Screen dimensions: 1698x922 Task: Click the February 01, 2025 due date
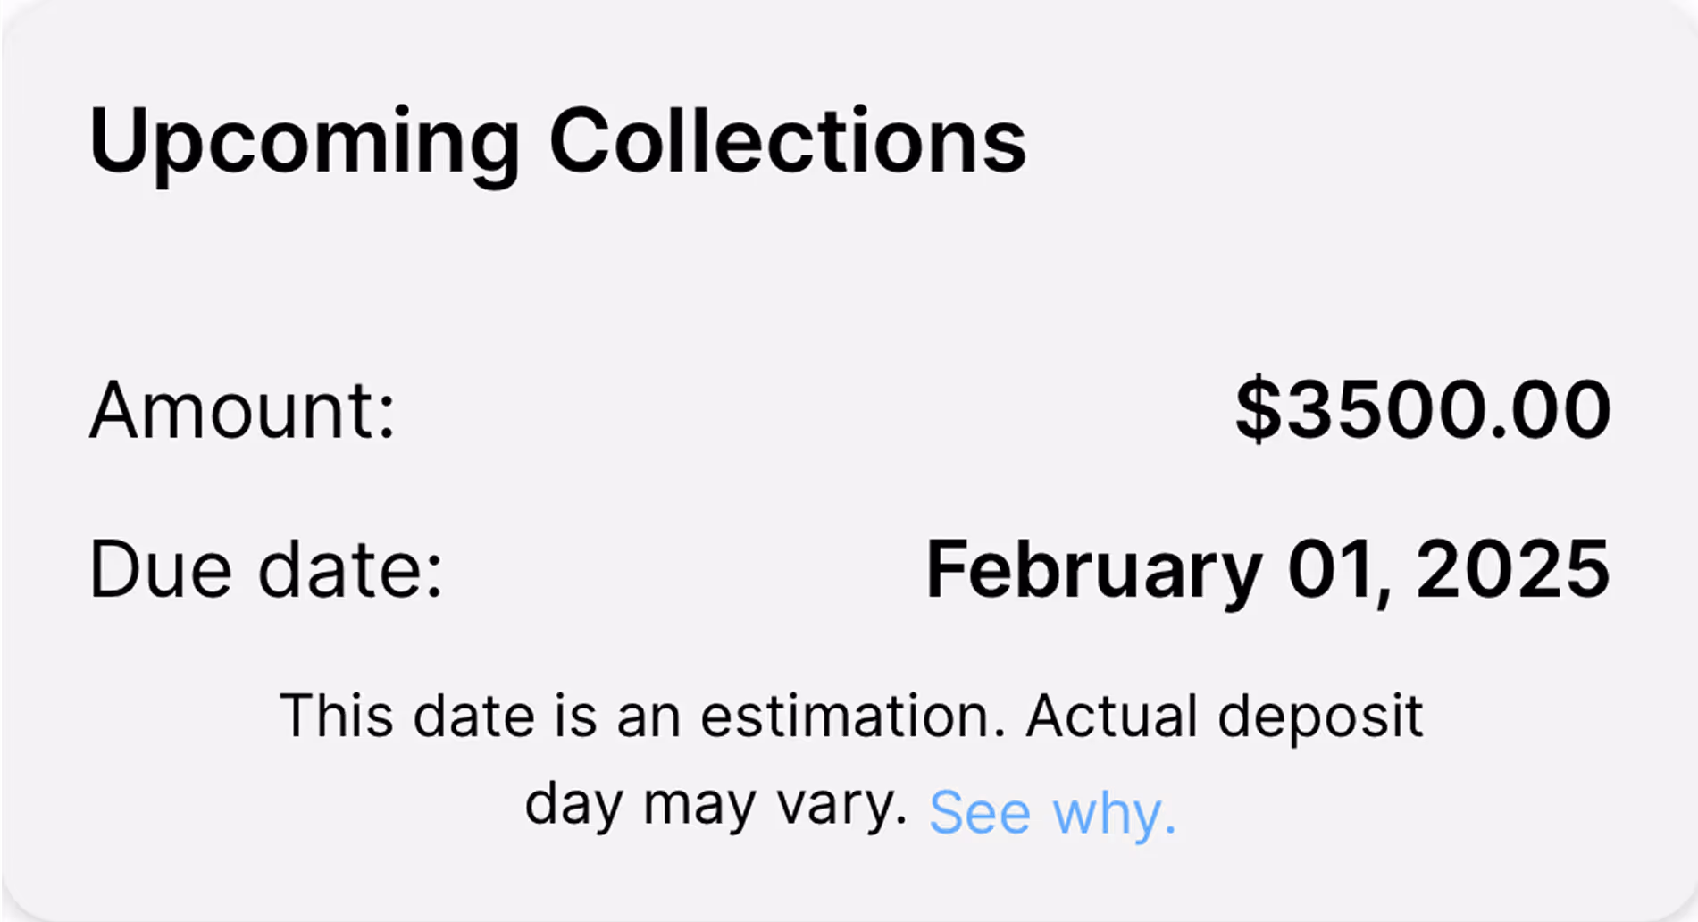coord(1267,569)
